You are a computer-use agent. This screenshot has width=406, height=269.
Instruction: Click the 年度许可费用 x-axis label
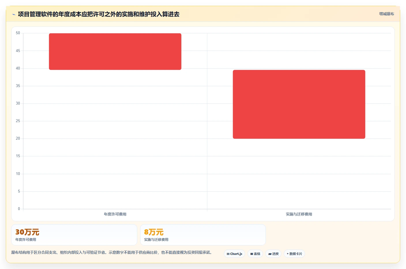click(115, 214)
